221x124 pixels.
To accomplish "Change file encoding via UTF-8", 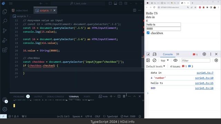I will 88,116.
